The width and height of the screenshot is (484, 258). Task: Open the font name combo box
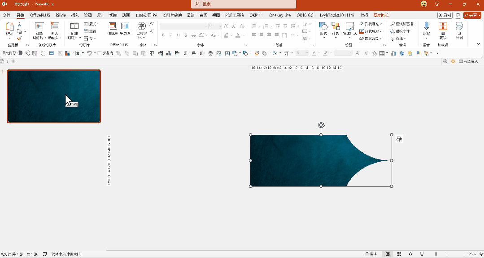point(184,26)
